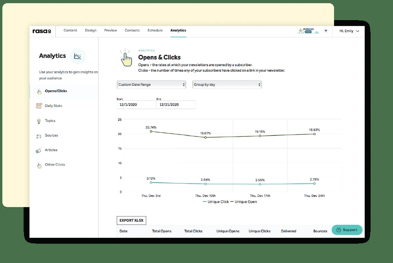Click the Articles icon in sidebar

pos(39,151)
